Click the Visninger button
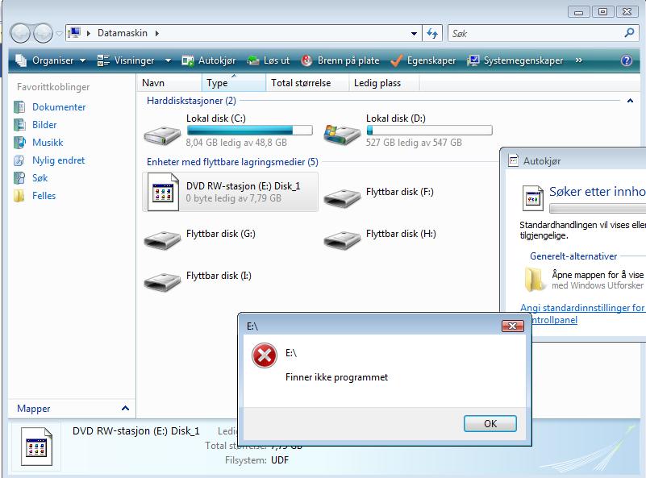The width and height of the screenshot is (646, 478). pyautogui.click(x=126, y=60)
